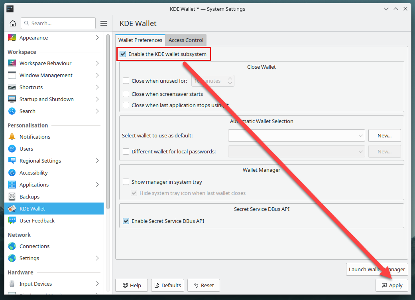Open the default wallet selection dropdown

click(x=297, y=135)
